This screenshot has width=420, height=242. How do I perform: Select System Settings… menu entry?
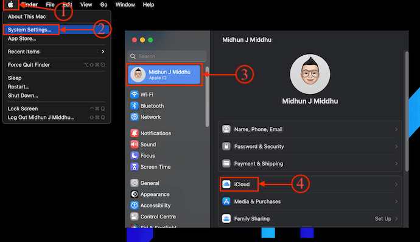click(x=29, y=30)
